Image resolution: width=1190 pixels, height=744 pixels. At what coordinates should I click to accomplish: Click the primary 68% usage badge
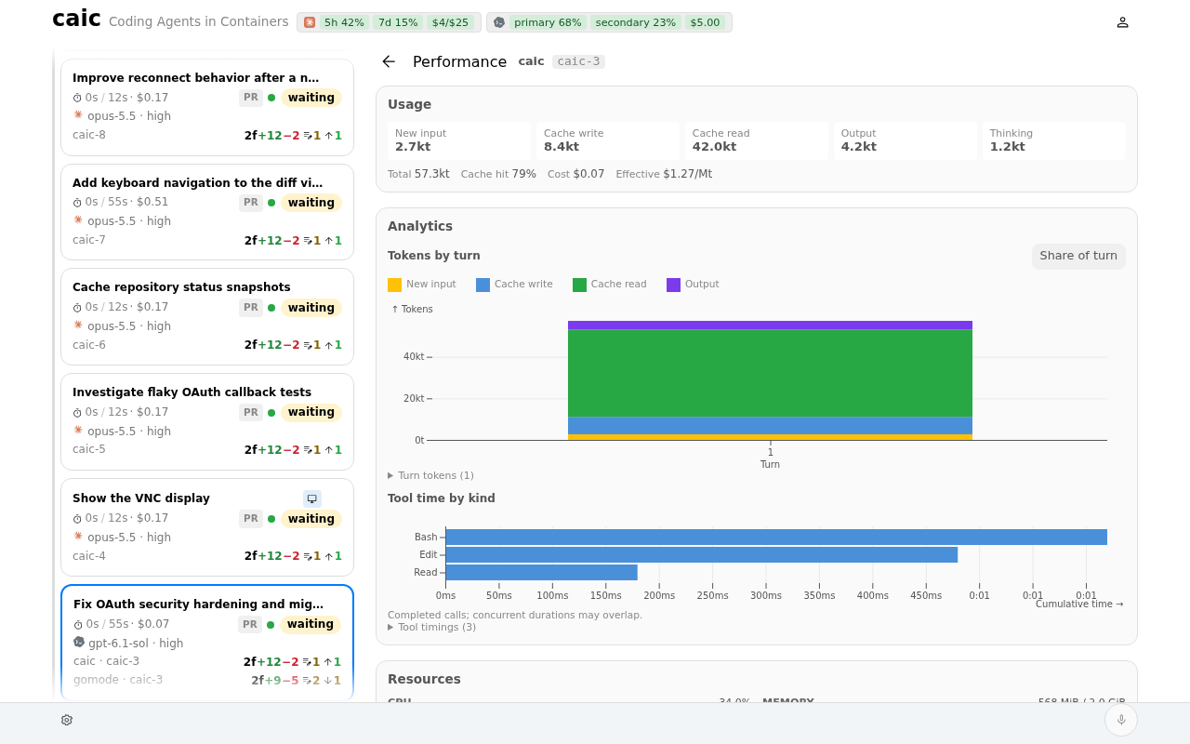coord(548,22)
